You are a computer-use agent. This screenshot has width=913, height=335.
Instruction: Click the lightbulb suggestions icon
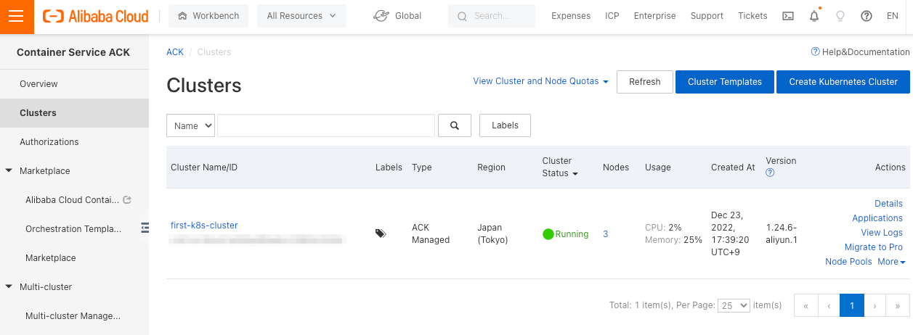pyautogui.click(x=840, y=16)
